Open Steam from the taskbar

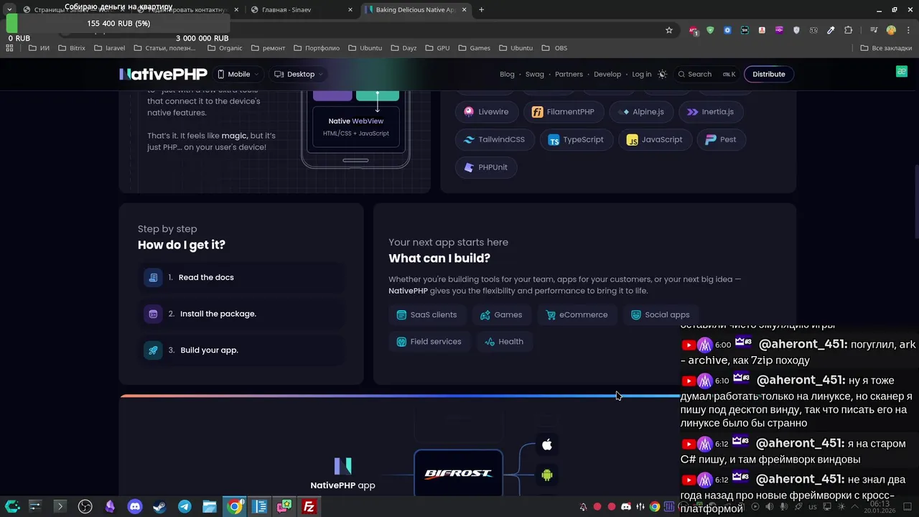tap(159, 507)
